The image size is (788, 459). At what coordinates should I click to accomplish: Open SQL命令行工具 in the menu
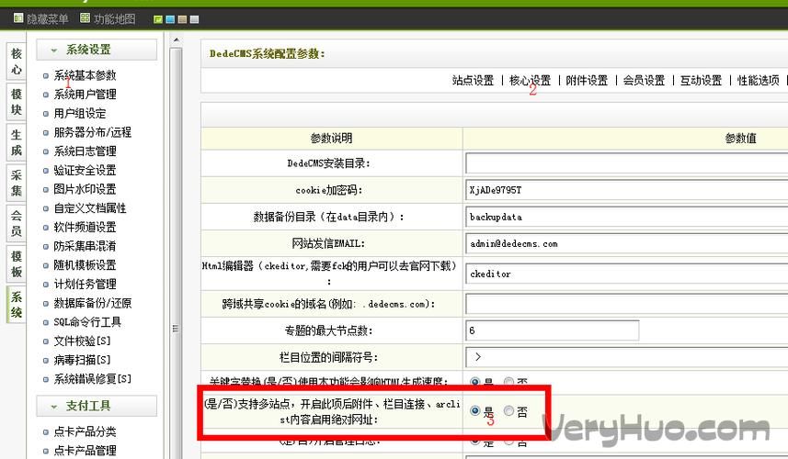point(87,322)
